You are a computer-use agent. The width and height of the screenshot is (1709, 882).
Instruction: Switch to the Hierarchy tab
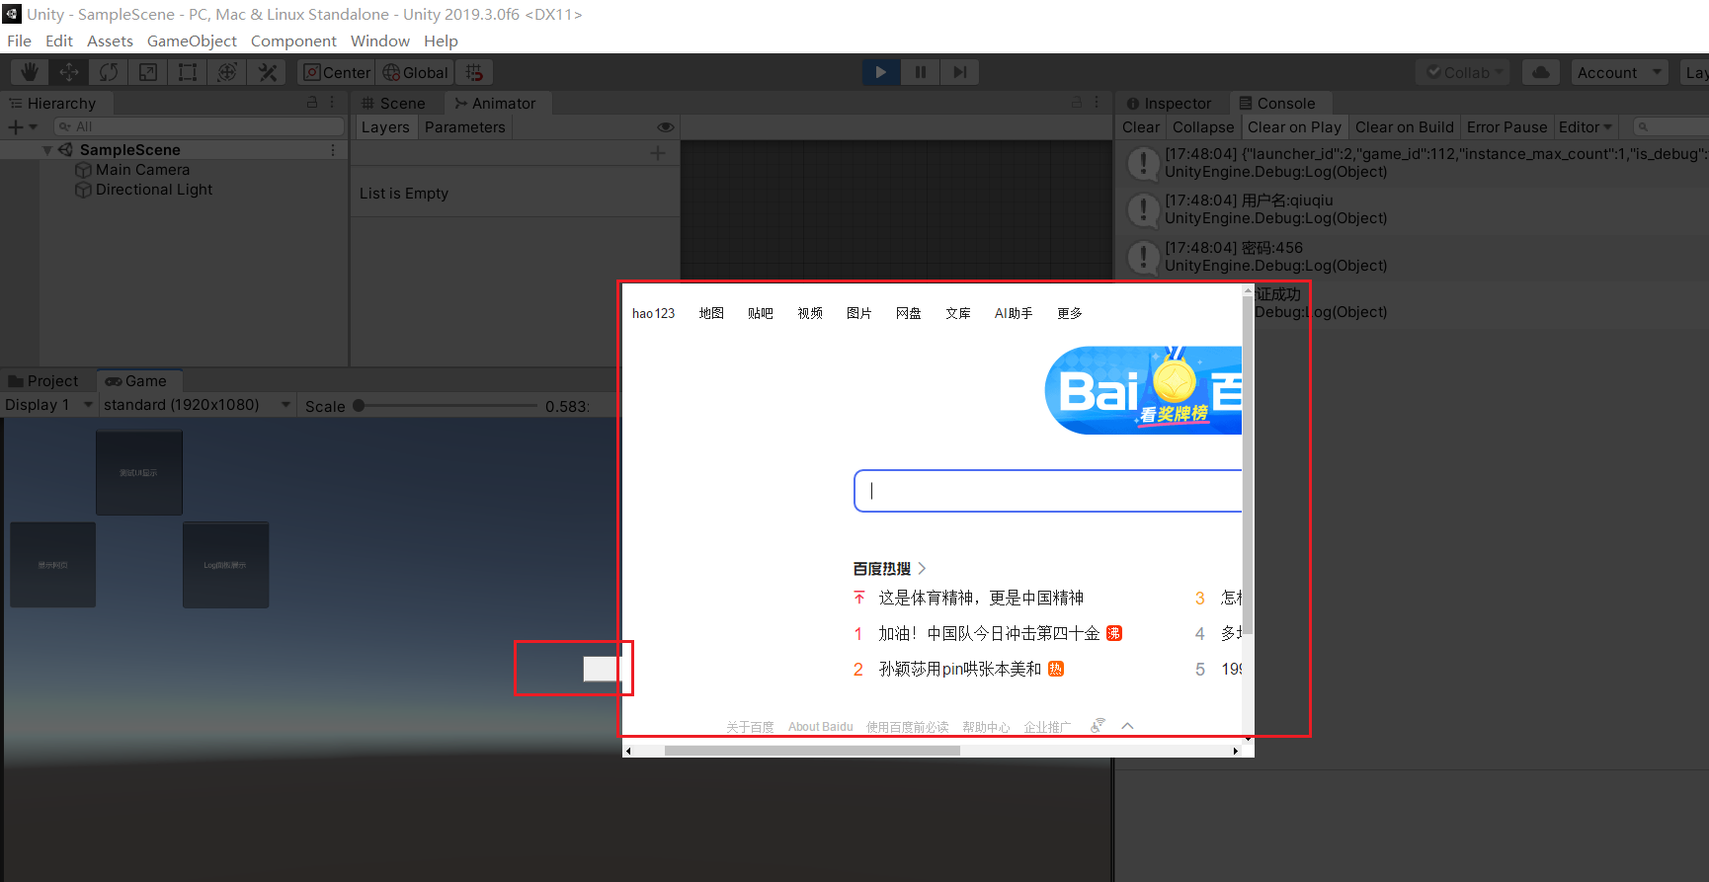(54, 104)
